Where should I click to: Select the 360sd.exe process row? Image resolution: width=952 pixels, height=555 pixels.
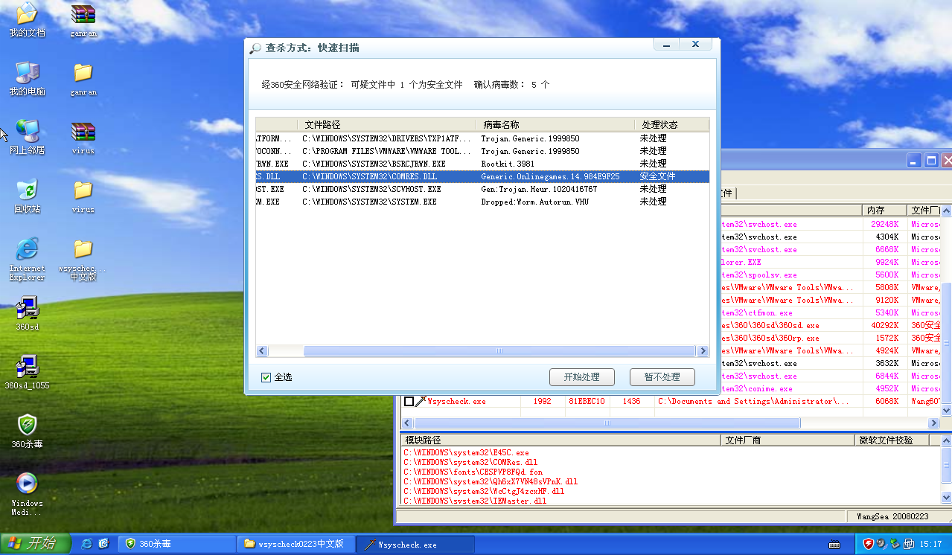point(830,325)
